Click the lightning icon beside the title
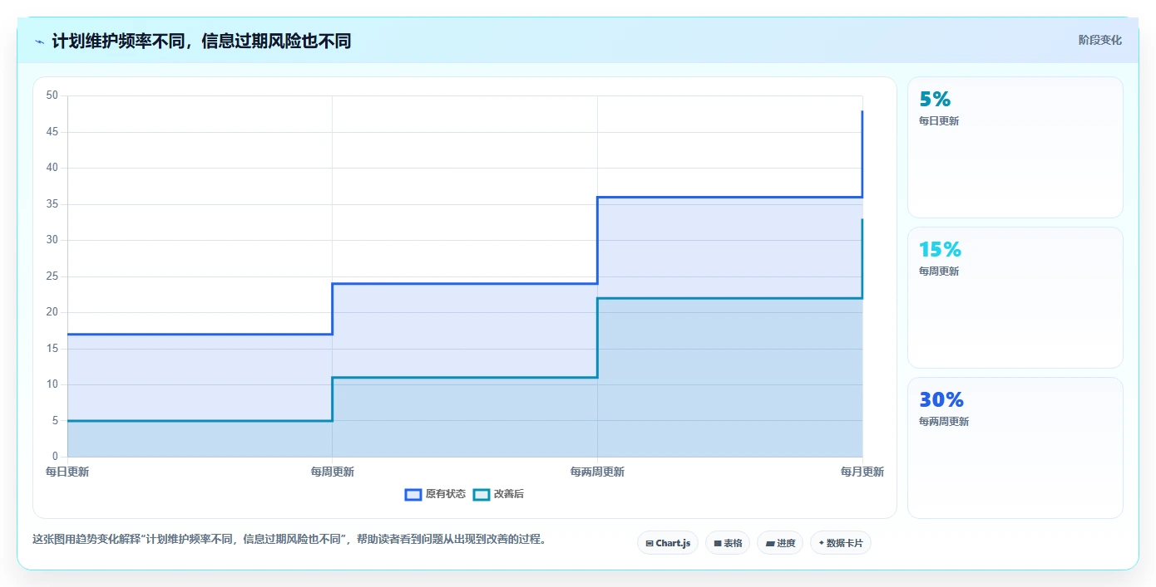Screen dimensions: 1156x587 click(x=39, y=42)
